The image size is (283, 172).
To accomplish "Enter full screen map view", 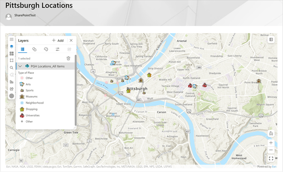I will 271,158.
